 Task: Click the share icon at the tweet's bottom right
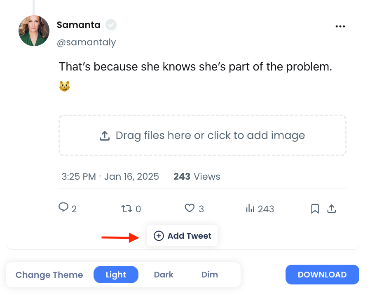[332, 209]
